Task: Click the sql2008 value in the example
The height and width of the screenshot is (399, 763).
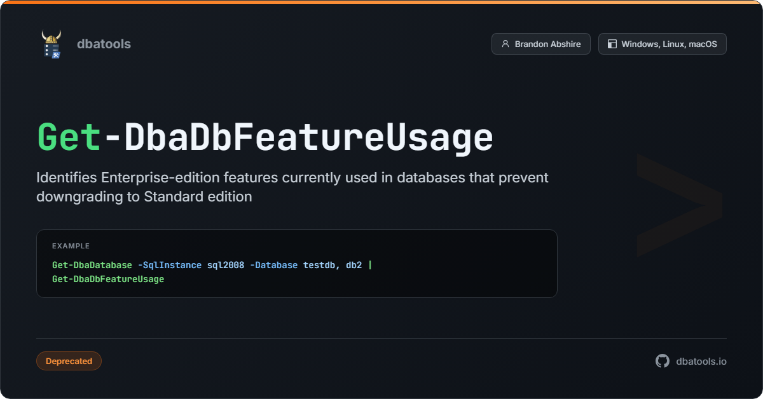Action: point(226,265)
